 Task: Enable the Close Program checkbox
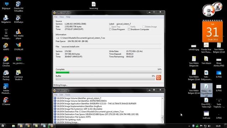point(110,30)
